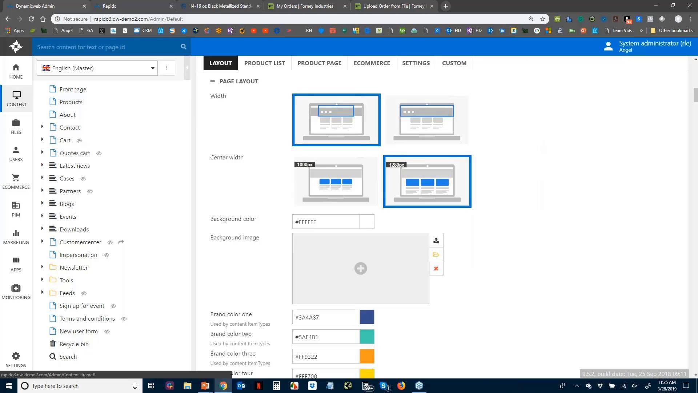
Task: Upload a background image
Action: (436, 240)
